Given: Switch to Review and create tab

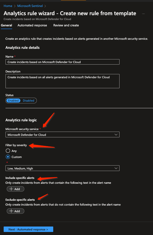Looking at the screenshot, I should tap(66, 25).
